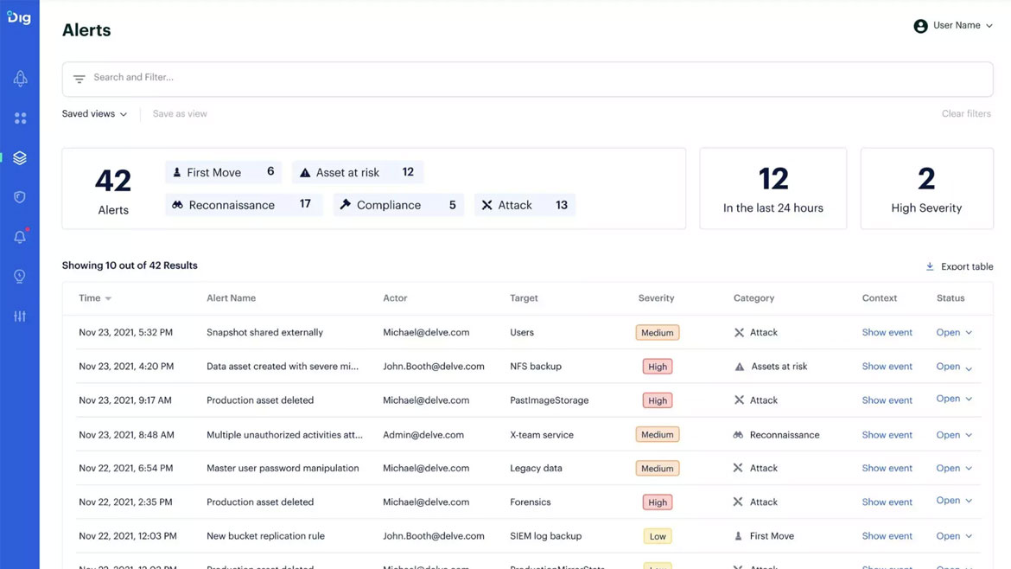
Task: Open the four-dot dashboard grid icon
Action: [x=20, y=118]
